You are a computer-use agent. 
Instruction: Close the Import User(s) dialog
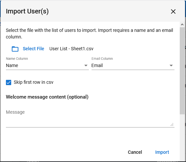click(173, 12)
